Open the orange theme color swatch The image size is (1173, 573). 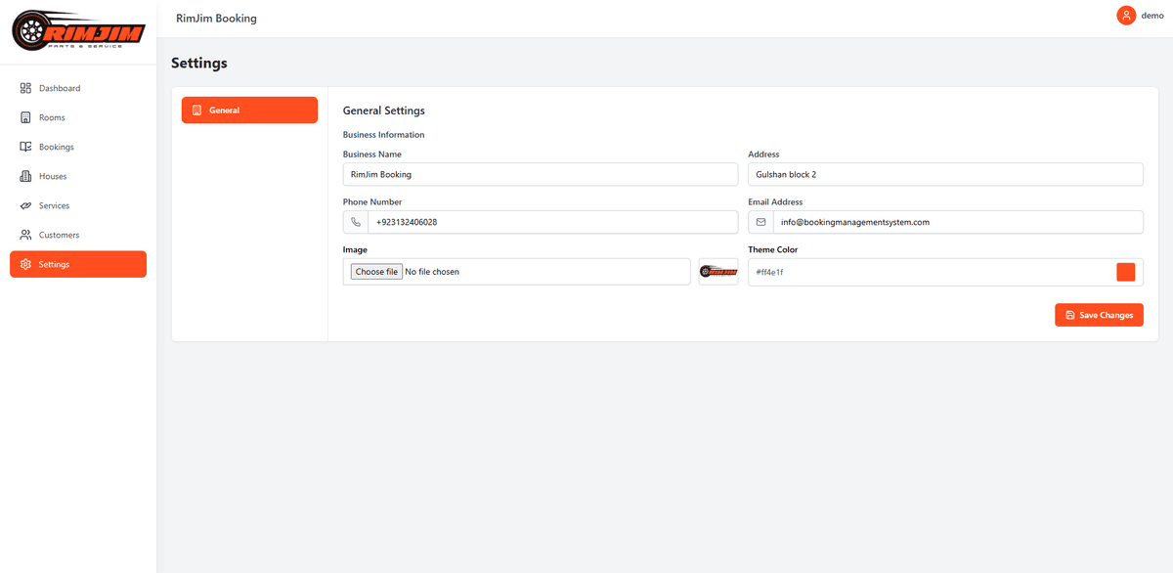1125,272
